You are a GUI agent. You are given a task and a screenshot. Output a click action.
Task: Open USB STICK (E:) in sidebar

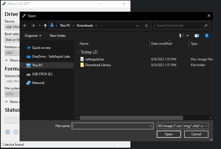pyautogui.click(x=42, y=74)
